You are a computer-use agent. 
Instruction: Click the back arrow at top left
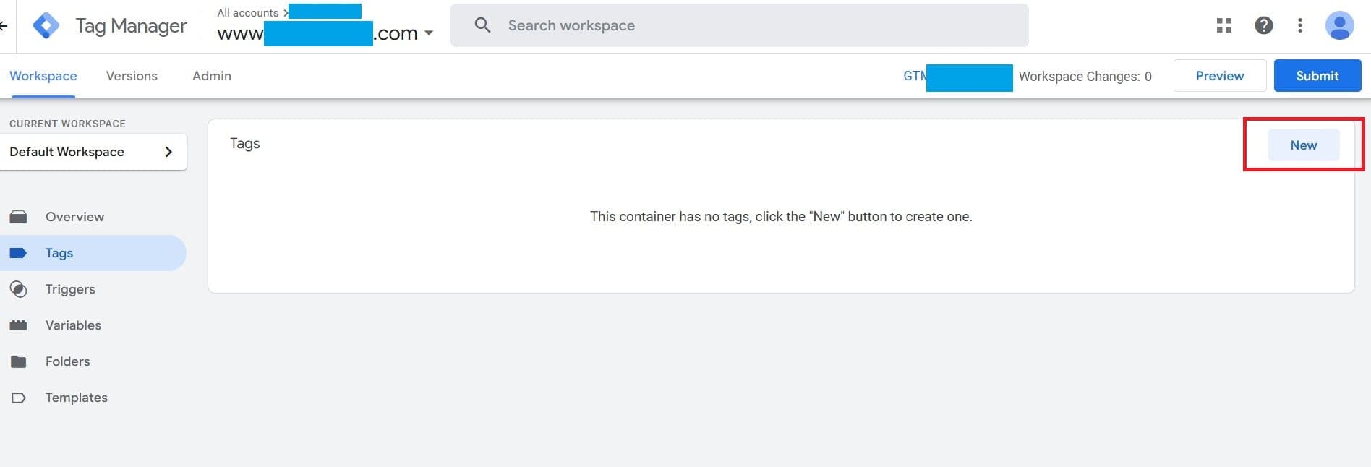click(x=4, y=25)
